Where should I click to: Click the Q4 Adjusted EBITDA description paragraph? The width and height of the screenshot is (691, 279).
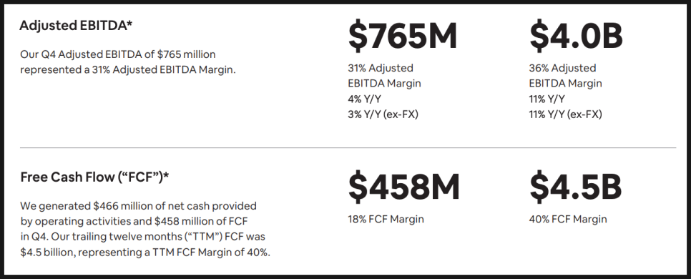click(x=128, y=62)
